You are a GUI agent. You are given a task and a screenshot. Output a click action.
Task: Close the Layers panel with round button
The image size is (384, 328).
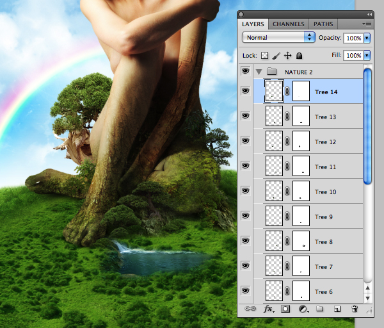coord(241,15)
